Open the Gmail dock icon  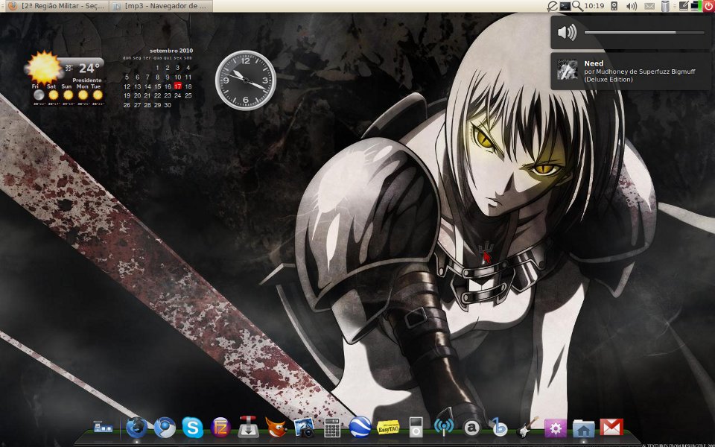[611, 428]
